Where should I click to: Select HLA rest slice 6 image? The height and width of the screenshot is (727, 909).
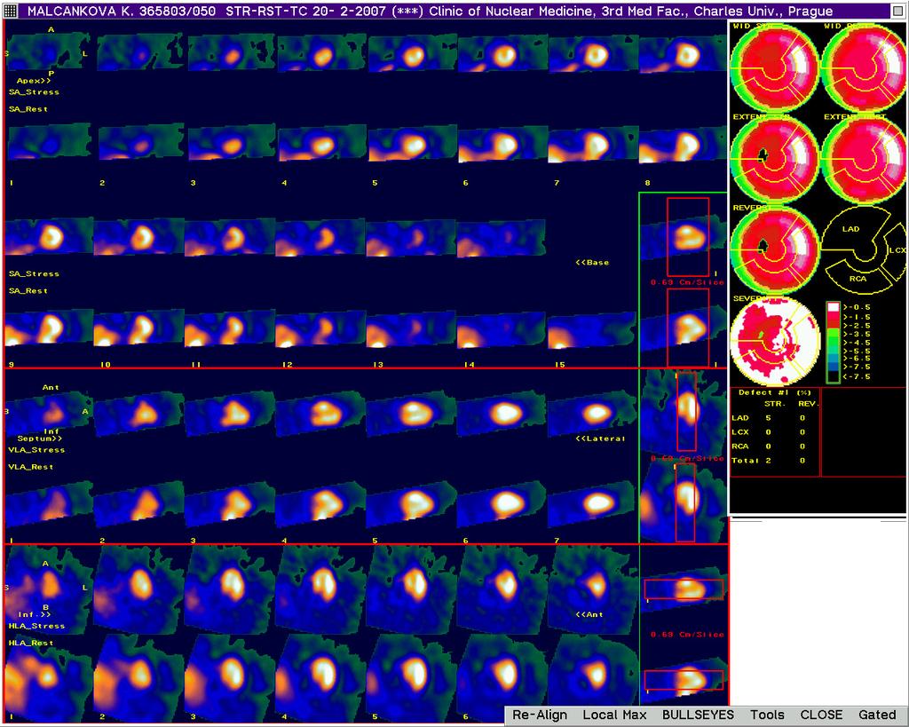[502, 678]
